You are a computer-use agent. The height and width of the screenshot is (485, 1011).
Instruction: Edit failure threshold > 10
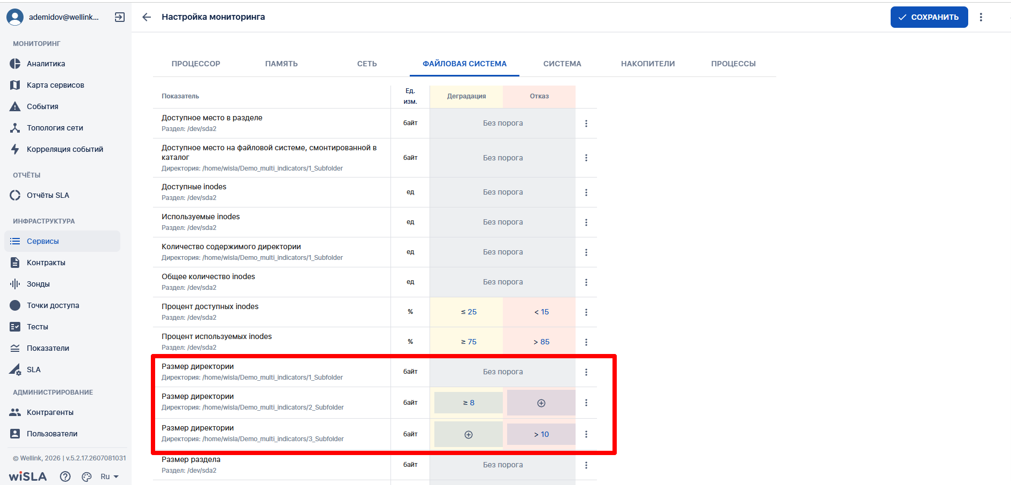click(541, 434)
